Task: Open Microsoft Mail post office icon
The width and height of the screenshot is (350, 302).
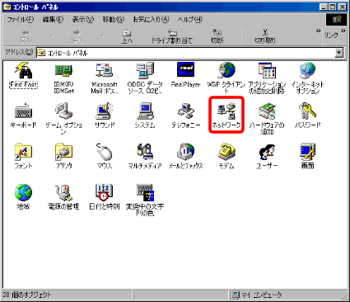Action: click(x=105, y=78)
